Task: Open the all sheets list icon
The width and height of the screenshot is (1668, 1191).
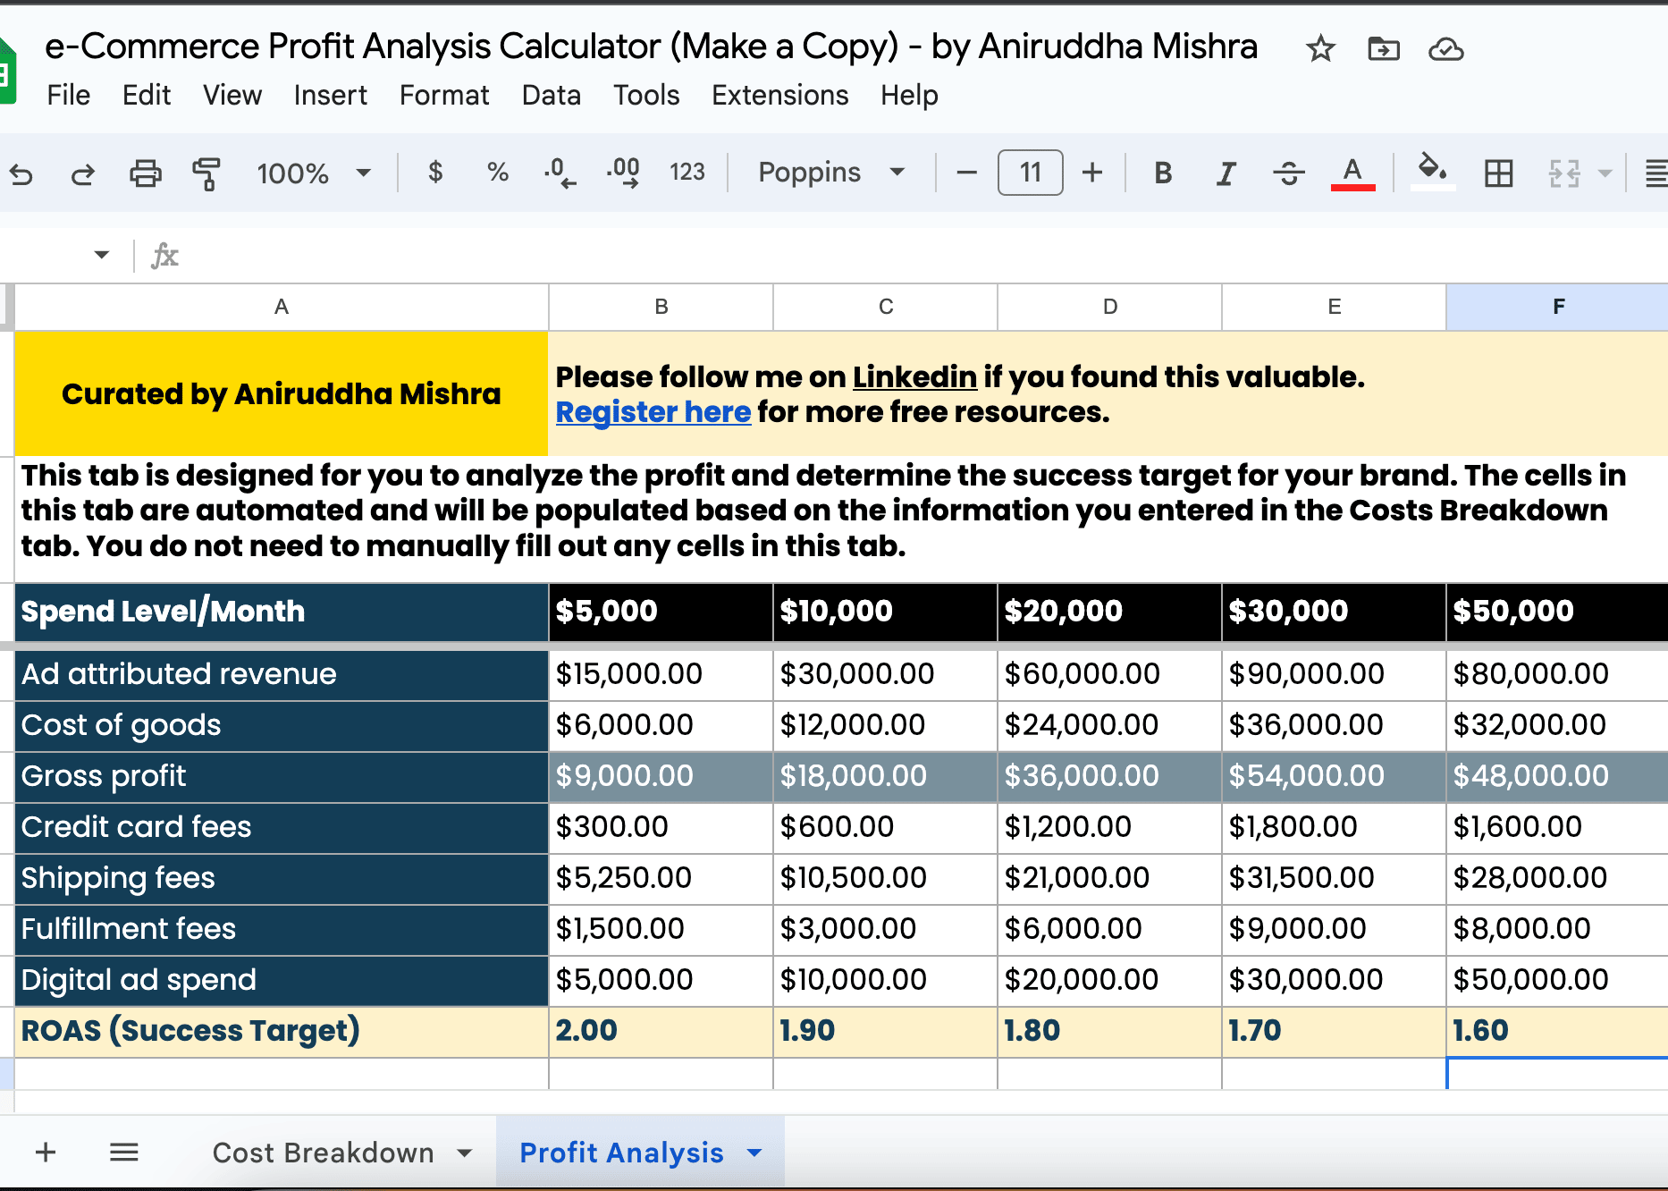Action: tap(124, 1152)
